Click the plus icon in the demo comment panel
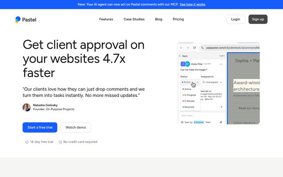Image resolution: width=283 pixels, height=177 pixels. [222, 107]
